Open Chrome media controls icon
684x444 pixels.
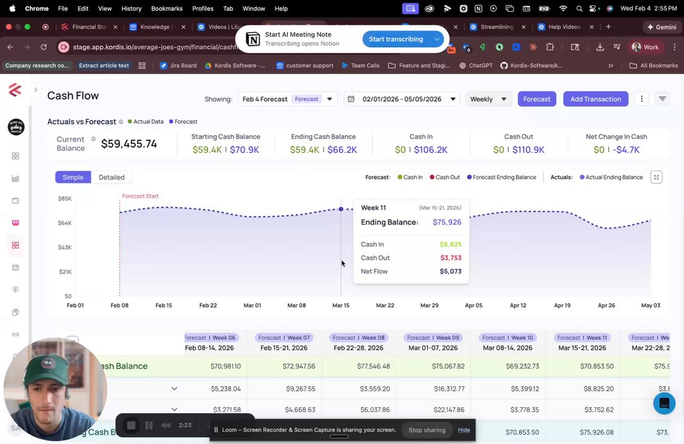click(617, 47)
